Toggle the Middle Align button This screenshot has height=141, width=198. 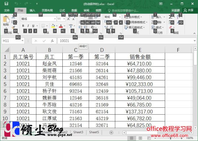(x=90, y=18)
